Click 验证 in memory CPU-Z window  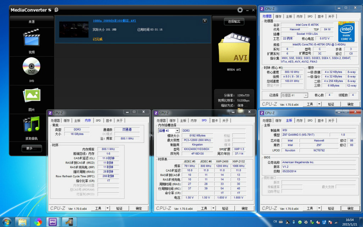pyautogui.click(x=119, y=208)
